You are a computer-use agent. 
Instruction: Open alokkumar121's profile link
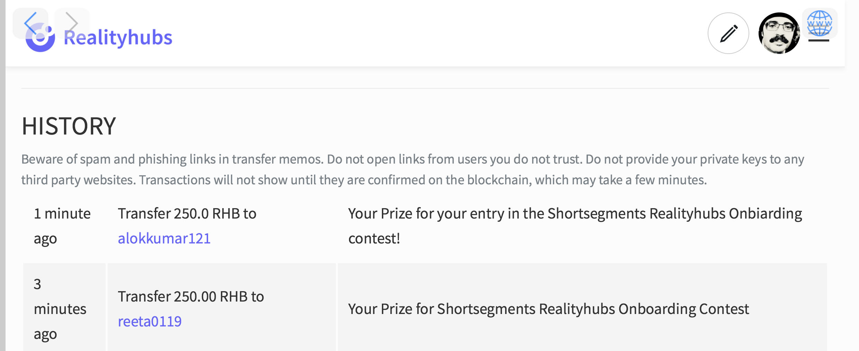[x=164, y=238]
